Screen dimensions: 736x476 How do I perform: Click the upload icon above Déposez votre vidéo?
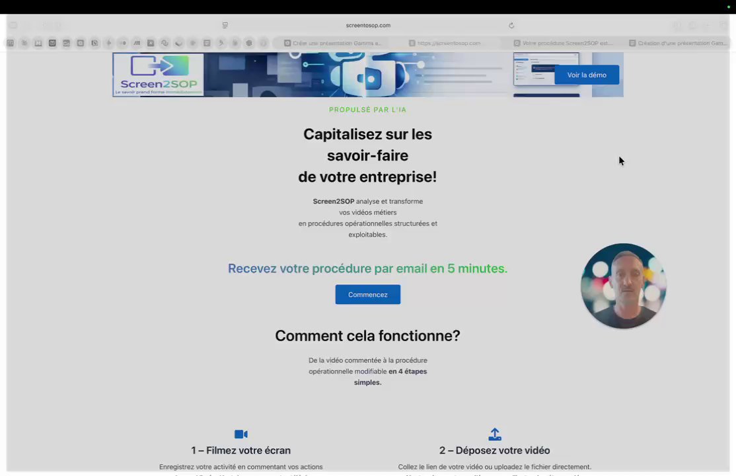click(x=495, y=434)
